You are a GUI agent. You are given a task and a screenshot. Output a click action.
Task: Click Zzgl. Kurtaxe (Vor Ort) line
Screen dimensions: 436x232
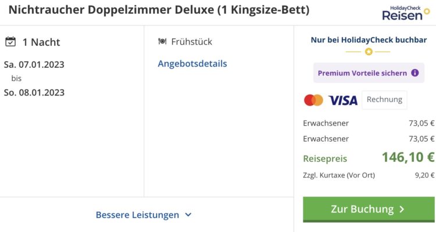369,175
